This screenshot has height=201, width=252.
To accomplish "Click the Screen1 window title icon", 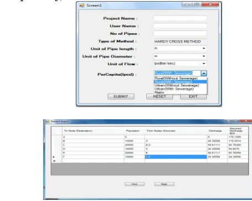I will click(x=82, y=6).
